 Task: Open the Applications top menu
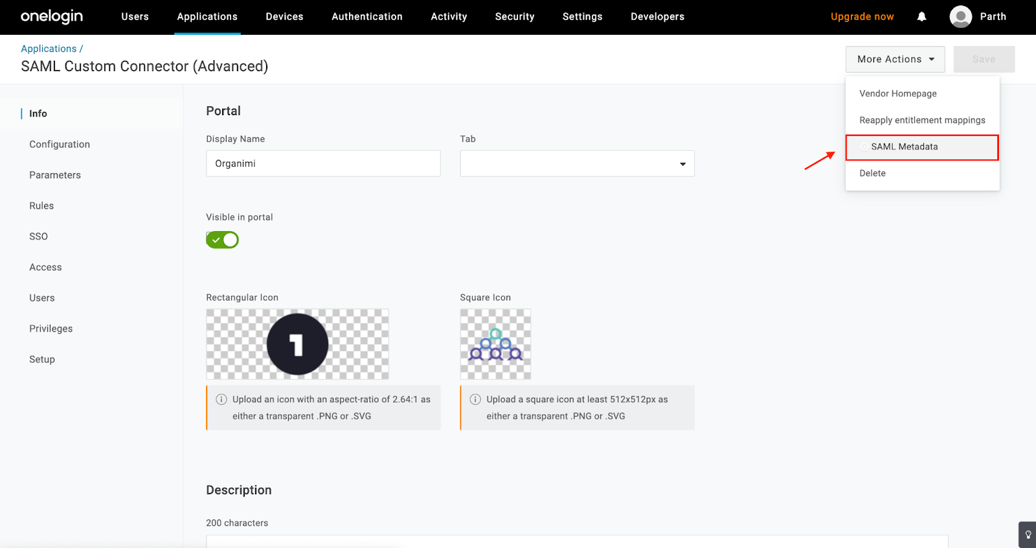click(x=207, y=17)
